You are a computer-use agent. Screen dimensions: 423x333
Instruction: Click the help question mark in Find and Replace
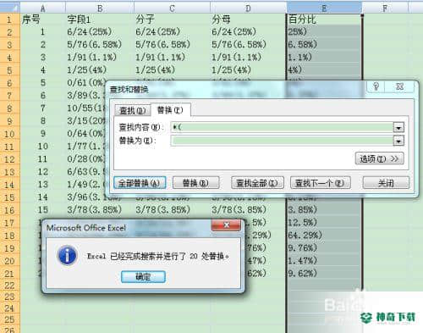pyautogui.click(x=376, y=86)
